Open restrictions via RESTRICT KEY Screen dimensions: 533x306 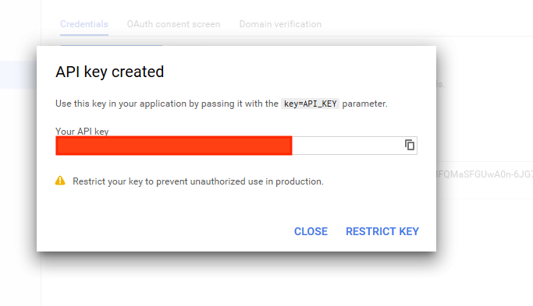(382, 231)
